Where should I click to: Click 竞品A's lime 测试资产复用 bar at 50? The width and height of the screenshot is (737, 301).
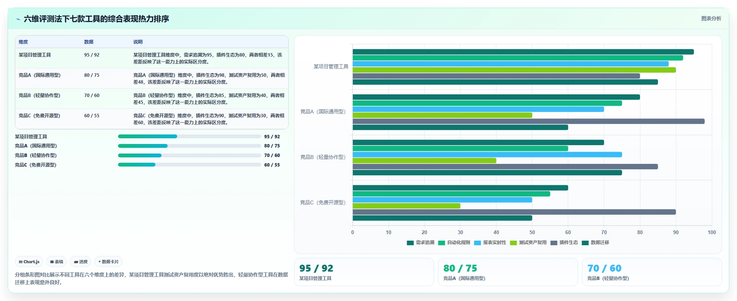tap(443, 115)
